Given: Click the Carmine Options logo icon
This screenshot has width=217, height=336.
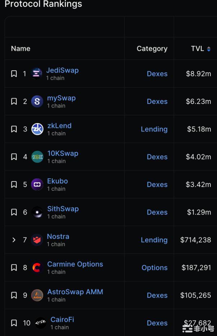Looking at the screenshot, I should point(37,268).
